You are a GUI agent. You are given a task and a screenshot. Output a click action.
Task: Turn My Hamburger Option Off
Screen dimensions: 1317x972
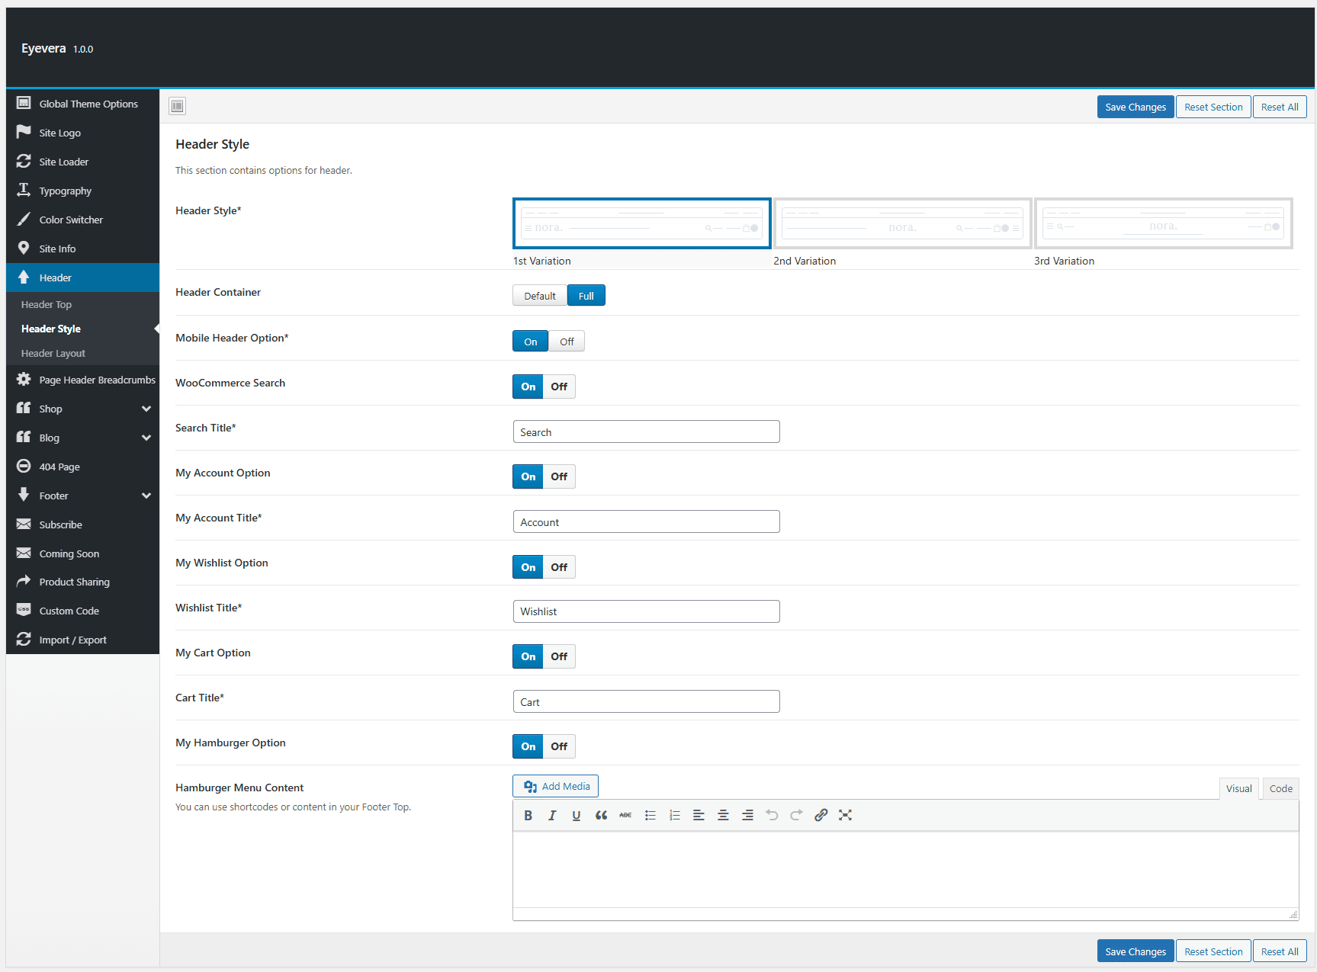click(x=559, y=746)
